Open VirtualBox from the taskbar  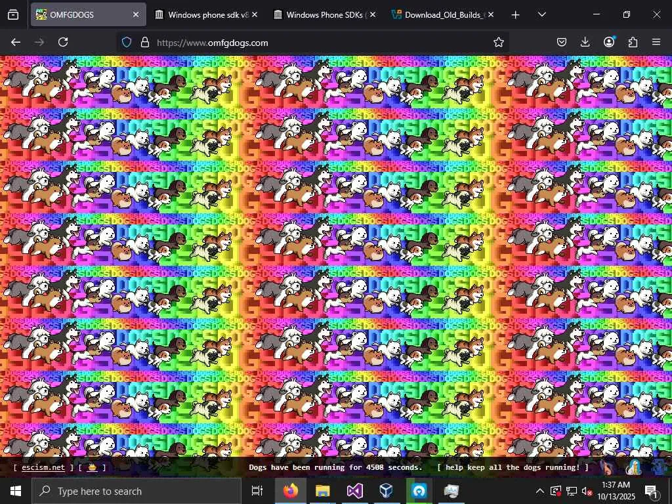[387, 491]
